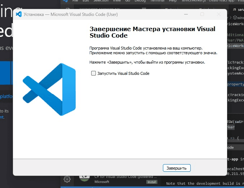Close the Установка installer window
244x188 pixels.
pos(219,14)
